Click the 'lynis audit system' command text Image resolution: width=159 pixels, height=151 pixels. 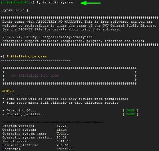point(55,2)
